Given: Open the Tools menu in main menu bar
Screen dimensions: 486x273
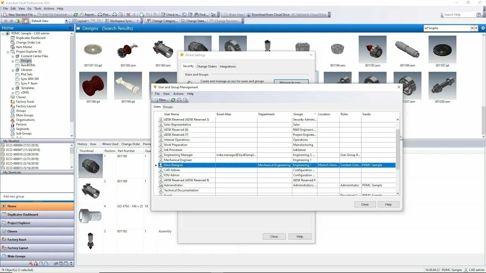Looking at the screenshot, I should coord(38,8).
